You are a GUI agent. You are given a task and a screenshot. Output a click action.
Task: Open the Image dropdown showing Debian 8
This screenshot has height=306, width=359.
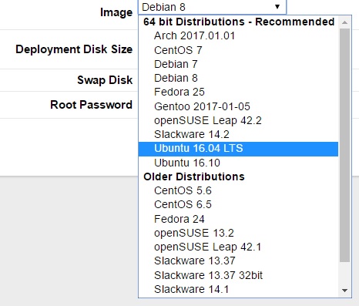coord(212,7)
